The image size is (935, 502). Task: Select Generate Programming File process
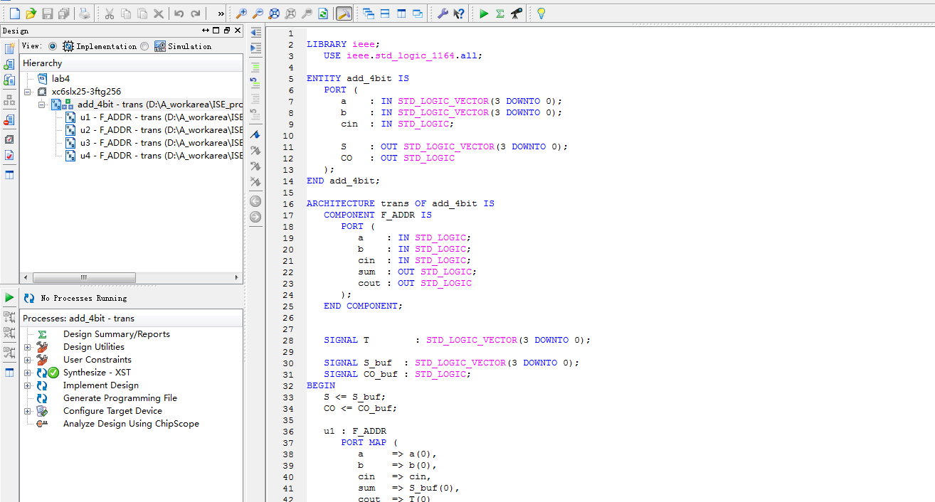pyautogui.click(x=120, y=398)
